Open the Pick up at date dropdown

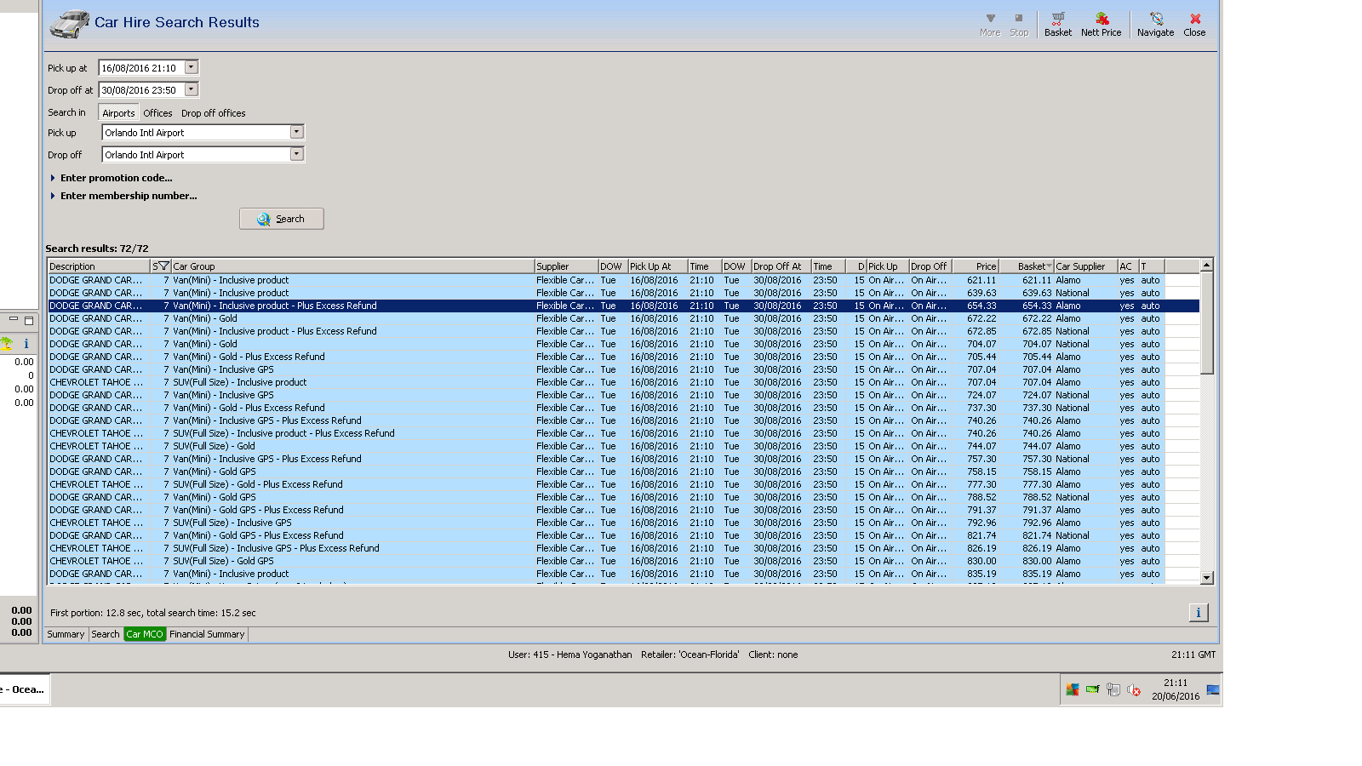(192, 67)
